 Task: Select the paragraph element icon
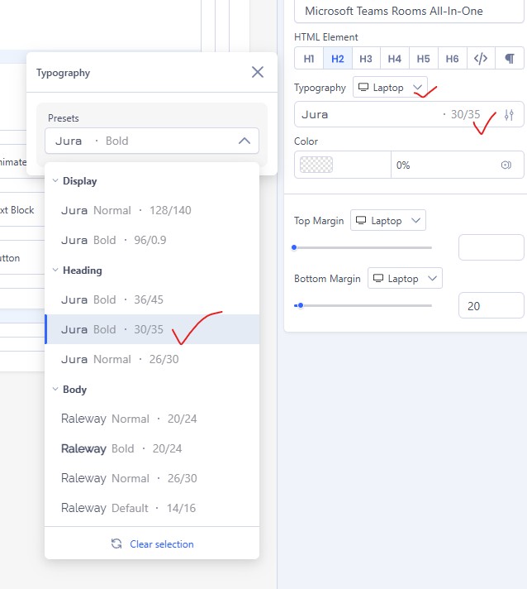click(510, 59)
